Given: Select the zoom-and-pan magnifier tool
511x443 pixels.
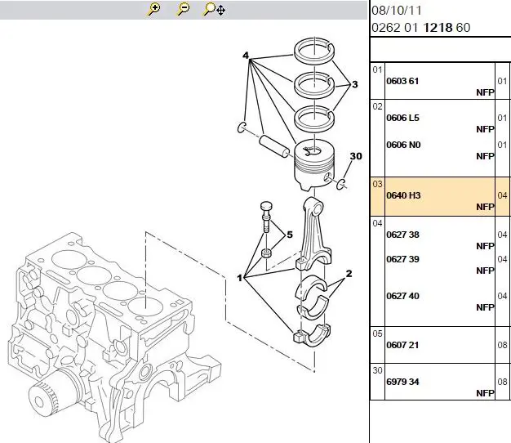Looking at the screenshot, I should (x=214, y=9).
